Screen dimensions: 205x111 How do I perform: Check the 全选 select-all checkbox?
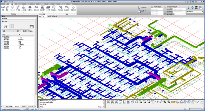pos(29,31)
